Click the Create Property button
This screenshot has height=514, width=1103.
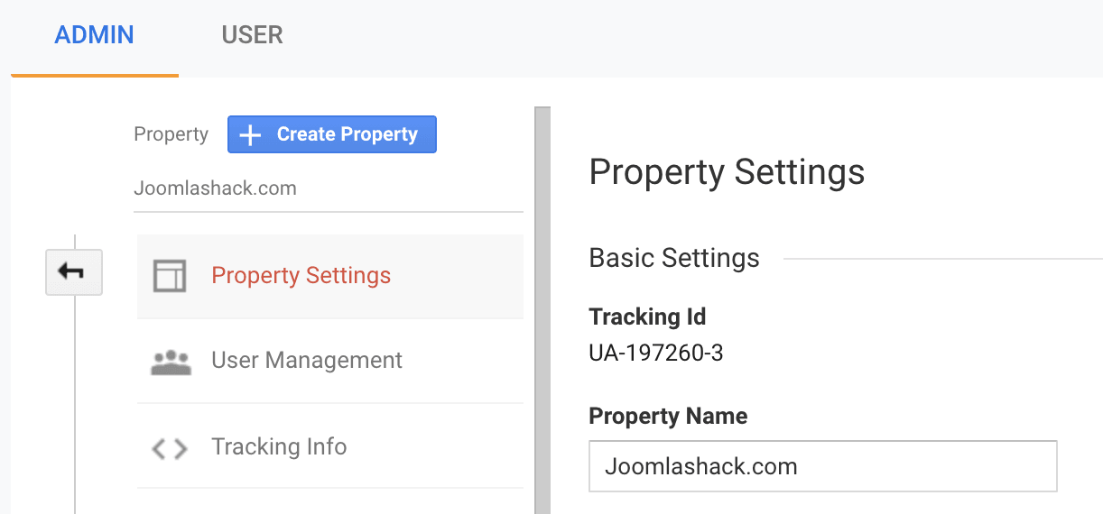332,134
